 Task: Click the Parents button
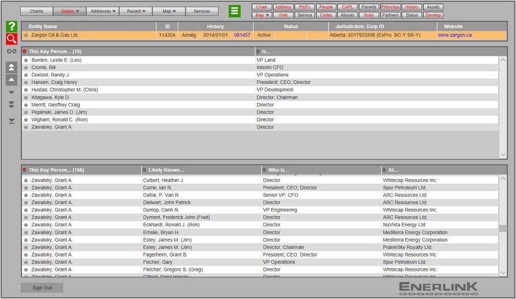(369, 7)
